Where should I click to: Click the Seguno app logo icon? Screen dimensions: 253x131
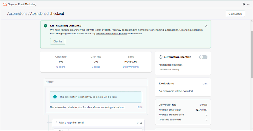pyautogui.click(x=5, y=4)
